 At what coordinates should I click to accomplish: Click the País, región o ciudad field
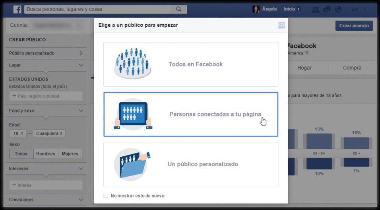46,96
